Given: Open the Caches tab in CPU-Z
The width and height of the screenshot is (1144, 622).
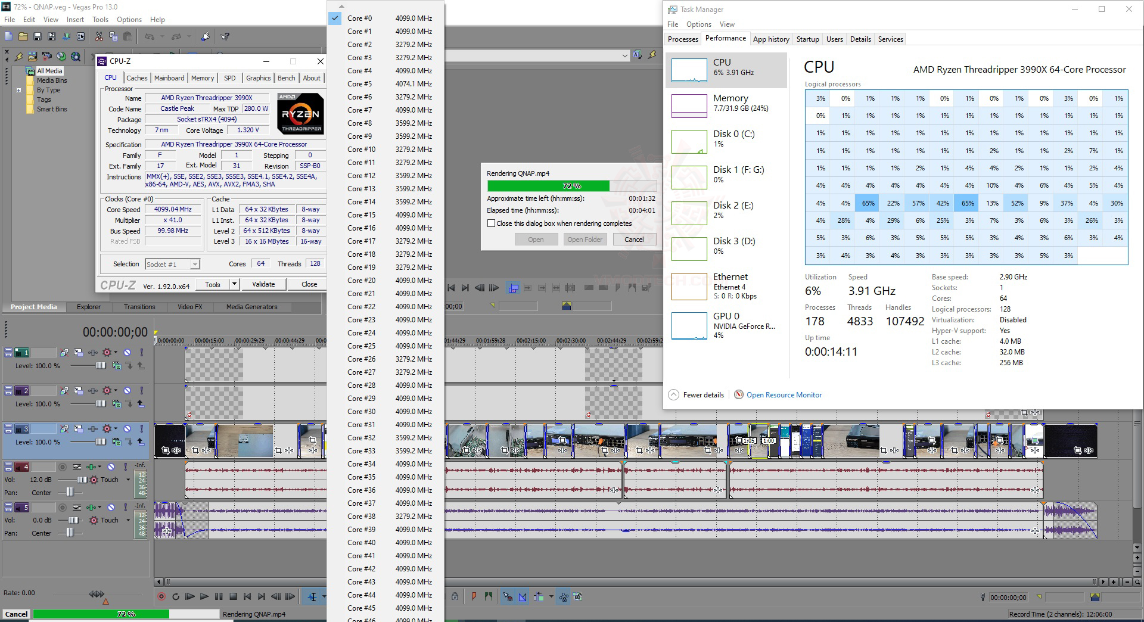Looking at the screenshot, I should 136,78.
